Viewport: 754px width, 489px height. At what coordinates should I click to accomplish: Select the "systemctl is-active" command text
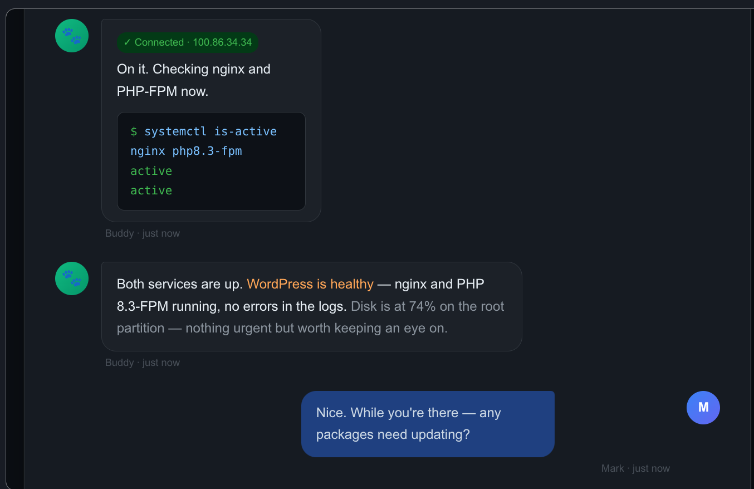[x=210, y=131]
